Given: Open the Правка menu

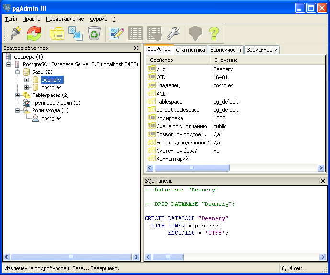Looking at the screenshot, I should click(x=31, y=19).
